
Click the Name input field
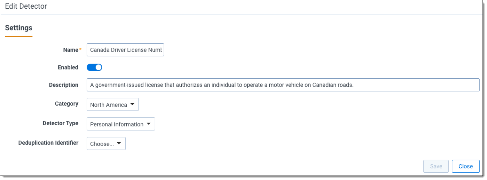125,50
